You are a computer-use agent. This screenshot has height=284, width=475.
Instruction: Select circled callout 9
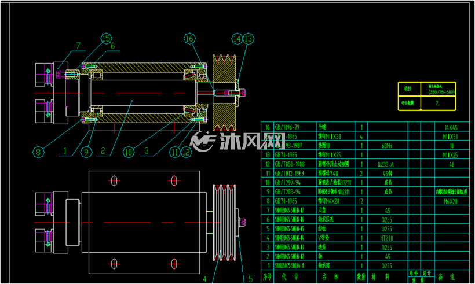pyautogui.click(x=86, y=152)
